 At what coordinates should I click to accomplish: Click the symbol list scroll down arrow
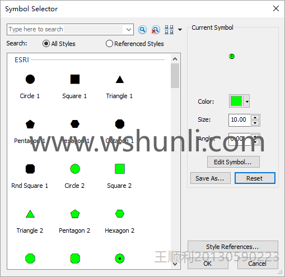pos(175,264)
